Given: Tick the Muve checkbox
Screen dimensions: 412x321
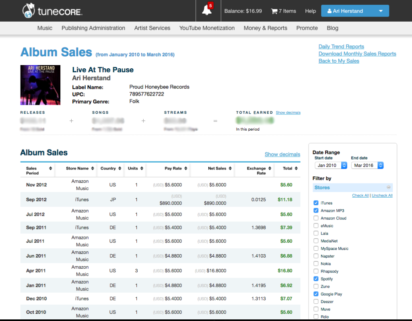Looking at the screenshot, I should tap(316, 309).
